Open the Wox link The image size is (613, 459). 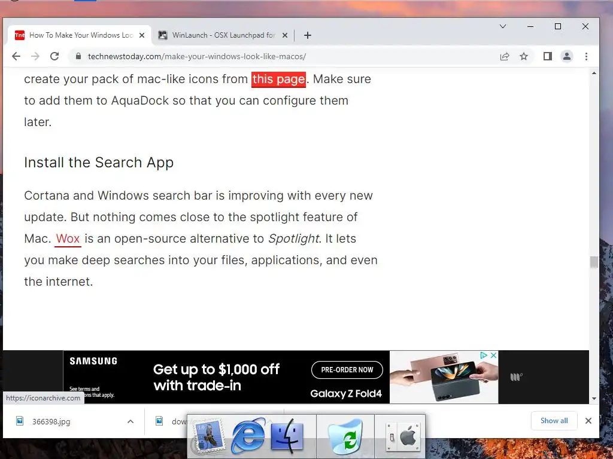[x=68, y=238]
